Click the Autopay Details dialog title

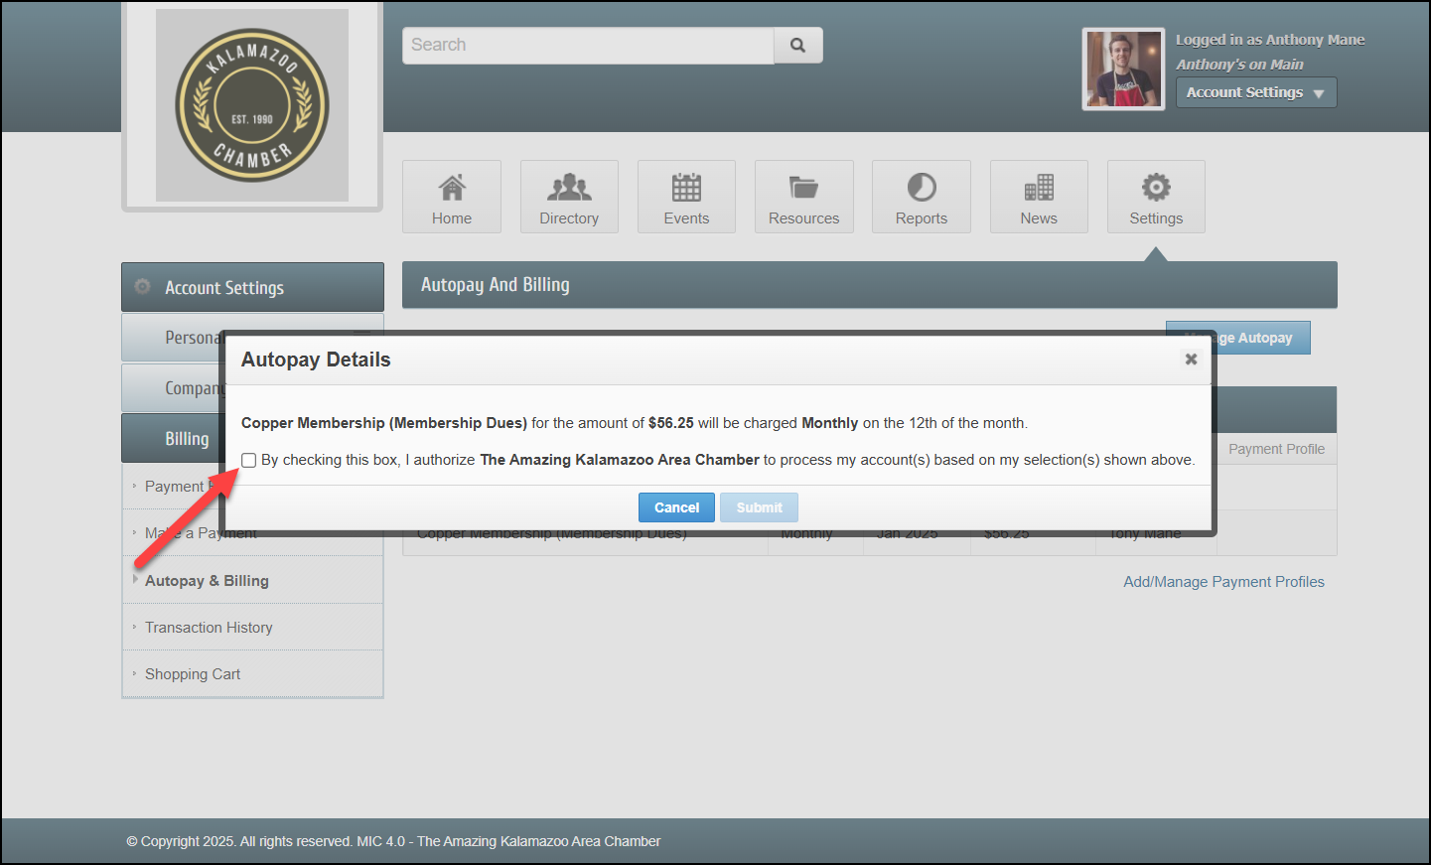316,360
